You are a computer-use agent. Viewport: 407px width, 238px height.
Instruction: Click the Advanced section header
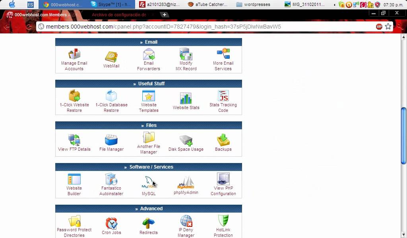coord(149,209)
